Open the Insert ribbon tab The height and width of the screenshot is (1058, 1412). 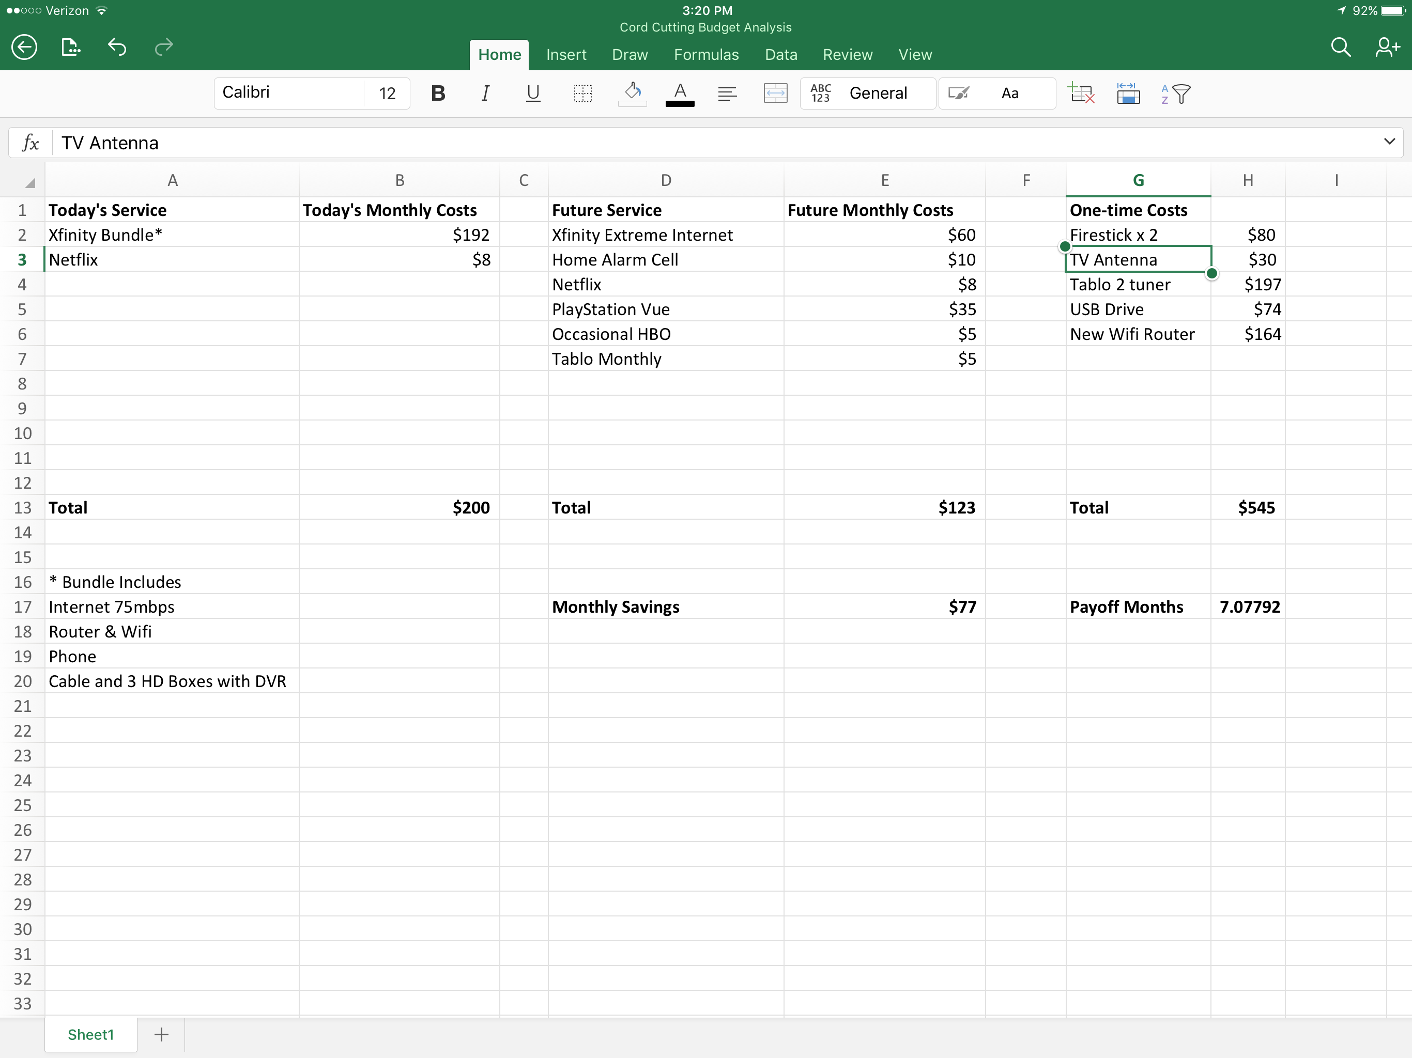[565, 55]
